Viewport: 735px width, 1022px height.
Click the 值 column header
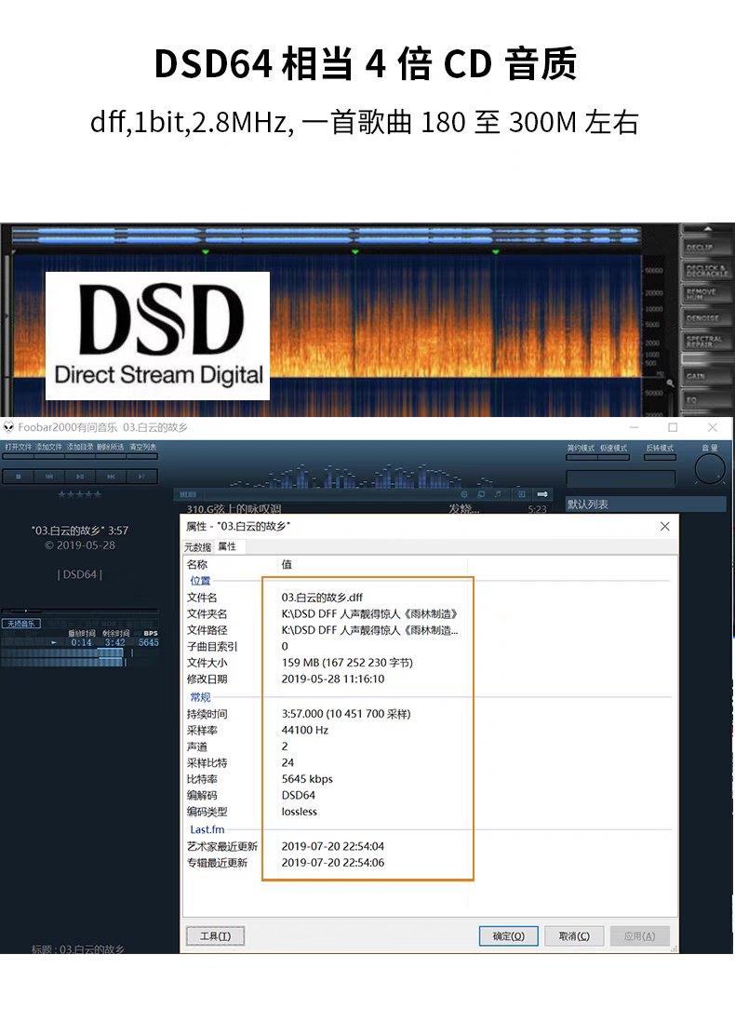tap(287, 564)
